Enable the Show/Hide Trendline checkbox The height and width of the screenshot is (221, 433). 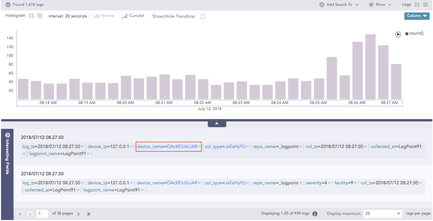pyautogui.click(x=203, y=16)
